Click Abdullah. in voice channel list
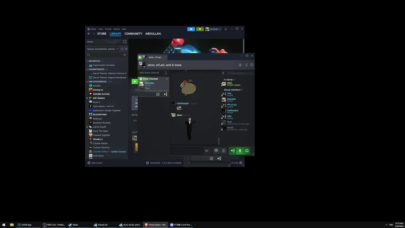Image resolution: width=405 pixels, height=228 pixels. click(150, 84)
